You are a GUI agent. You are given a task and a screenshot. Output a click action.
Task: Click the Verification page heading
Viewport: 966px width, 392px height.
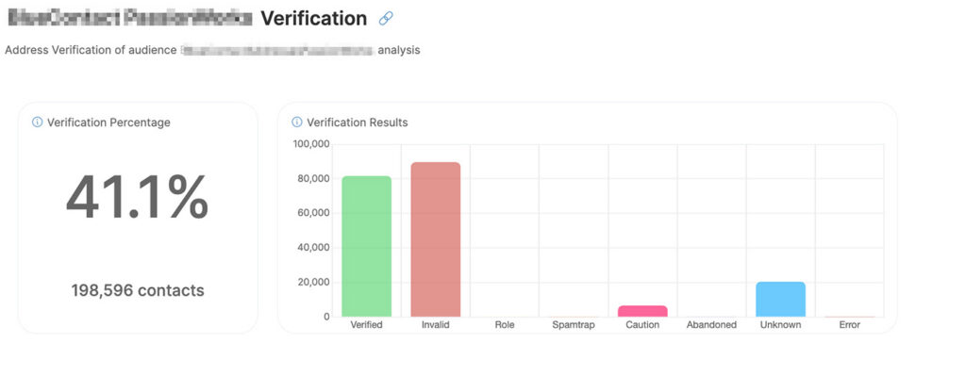[313, 19]
